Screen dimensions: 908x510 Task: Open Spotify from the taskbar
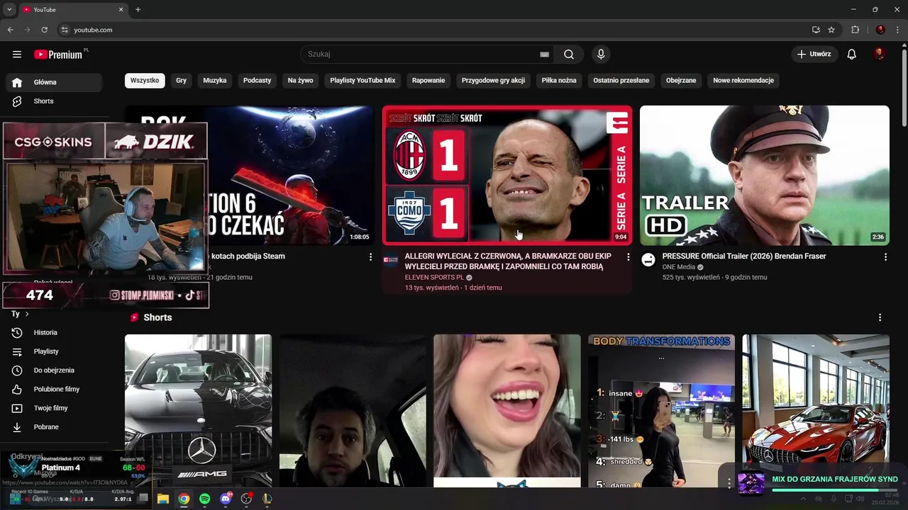(204, 499)
